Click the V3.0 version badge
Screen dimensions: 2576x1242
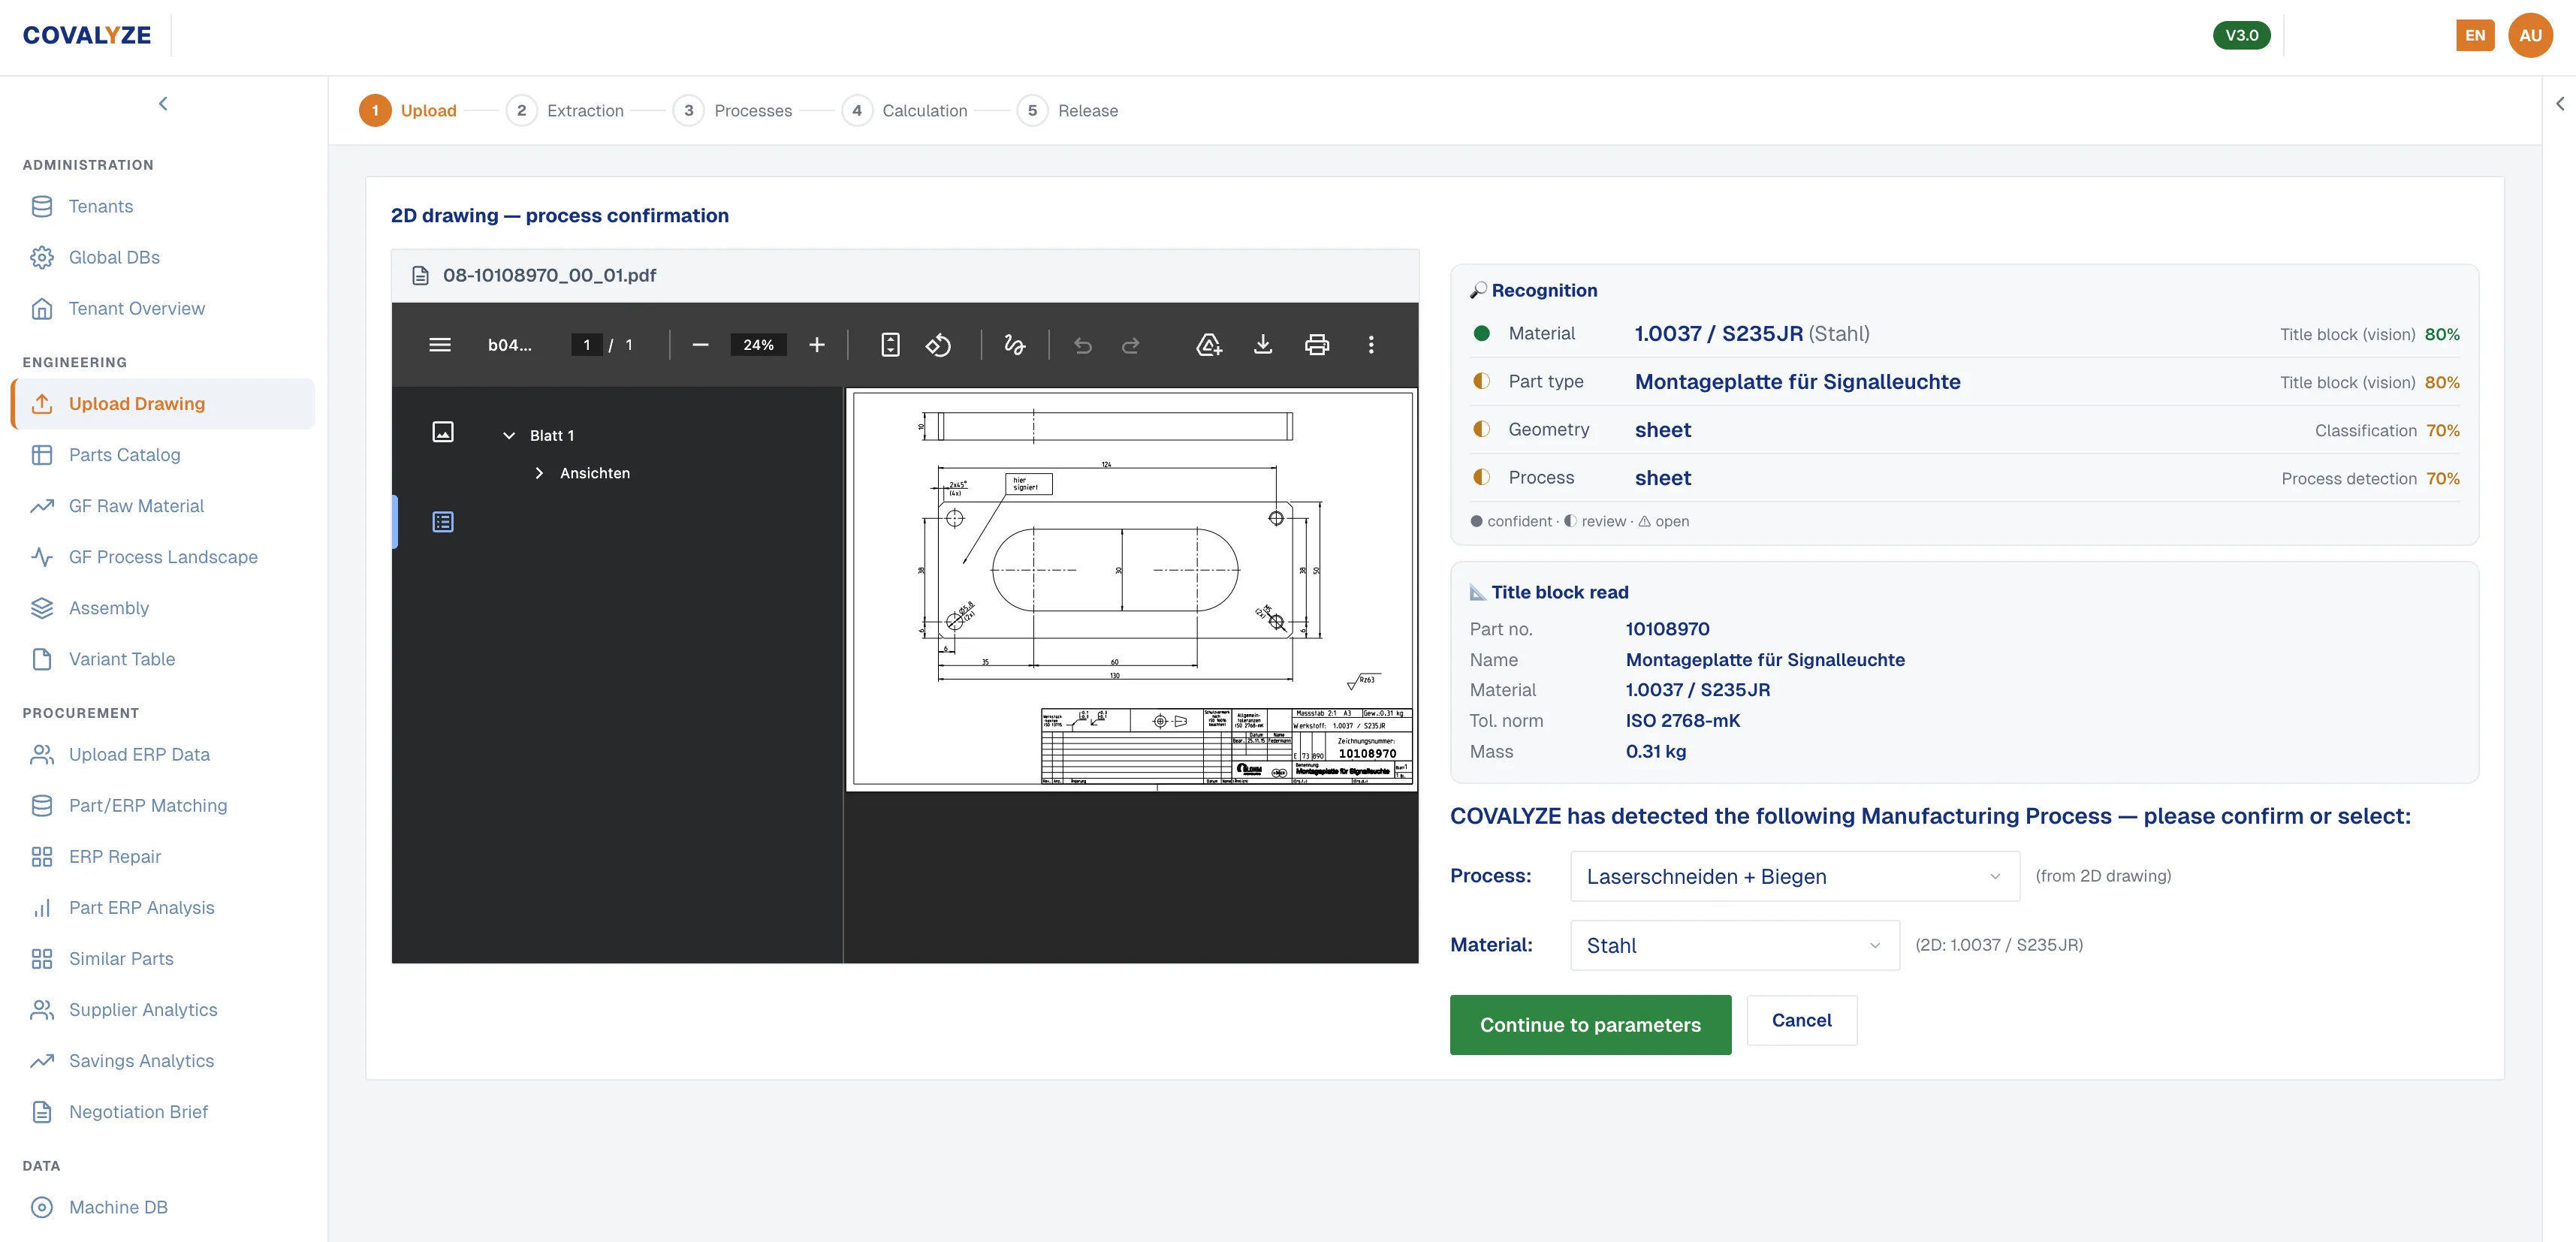[2241, 35]
